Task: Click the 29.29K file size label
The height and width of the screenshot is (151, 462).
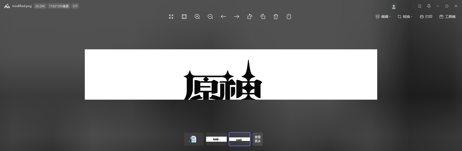Action: pos(40,6)
